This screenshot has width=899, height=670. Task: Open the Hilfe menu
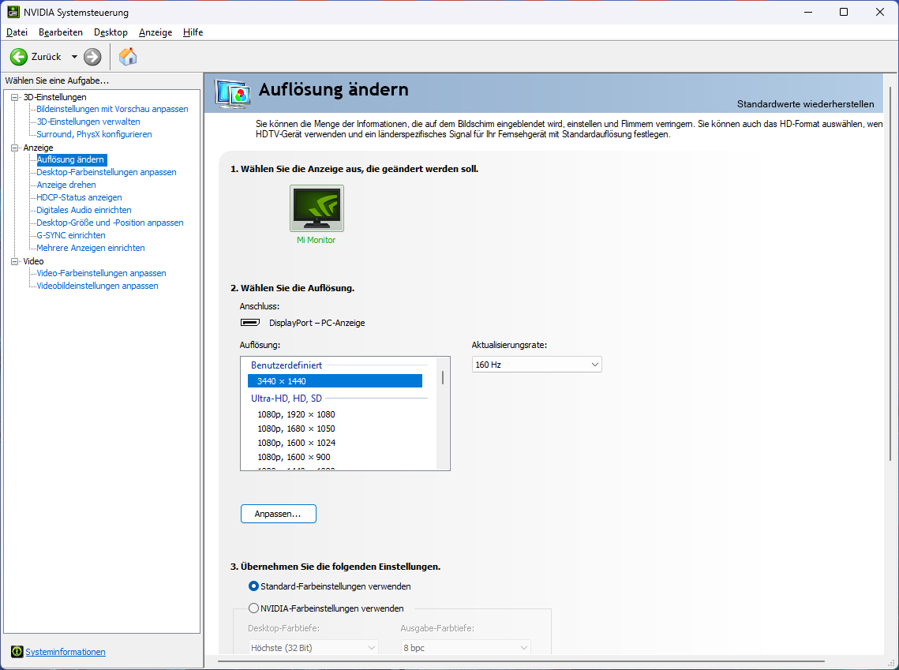pyautogui.click(x=193, y=32)
